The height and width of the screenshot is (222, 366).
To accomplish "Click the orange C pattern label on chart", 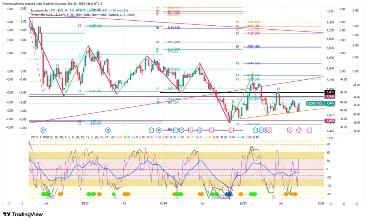I will [252, 73].
